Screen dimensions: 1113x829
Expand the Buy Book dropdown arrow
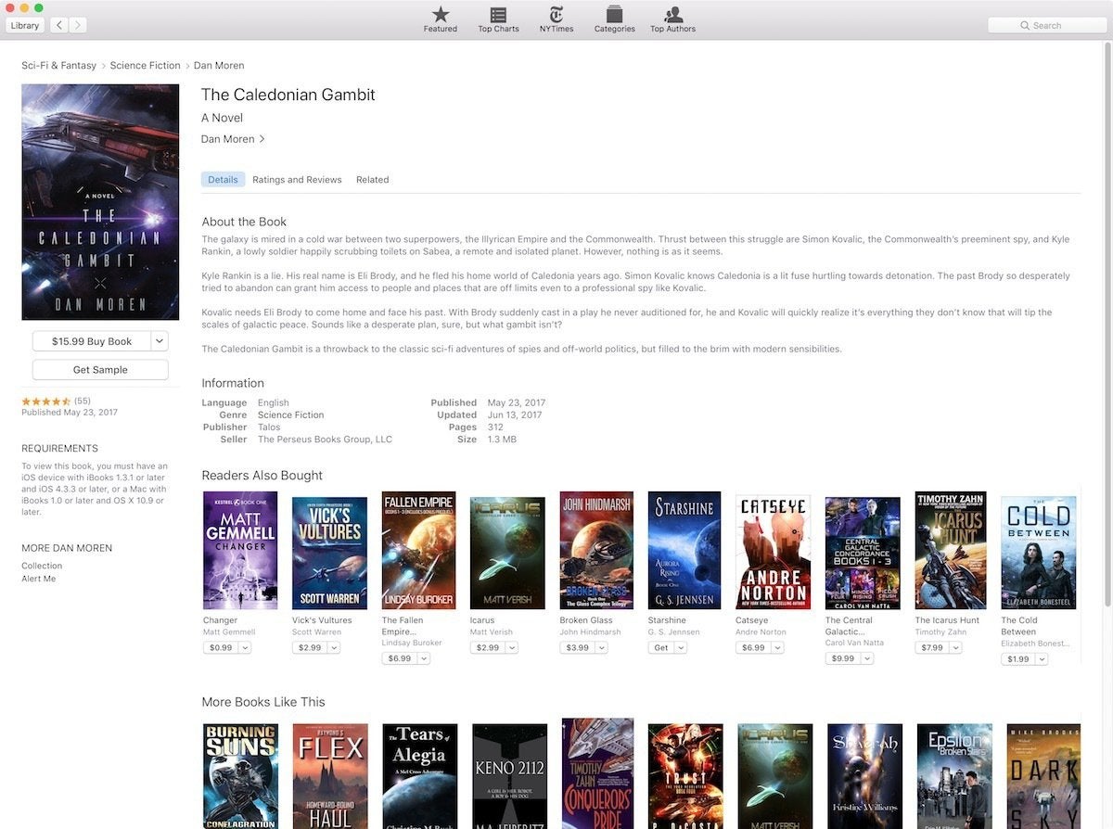tap(160, 341)
